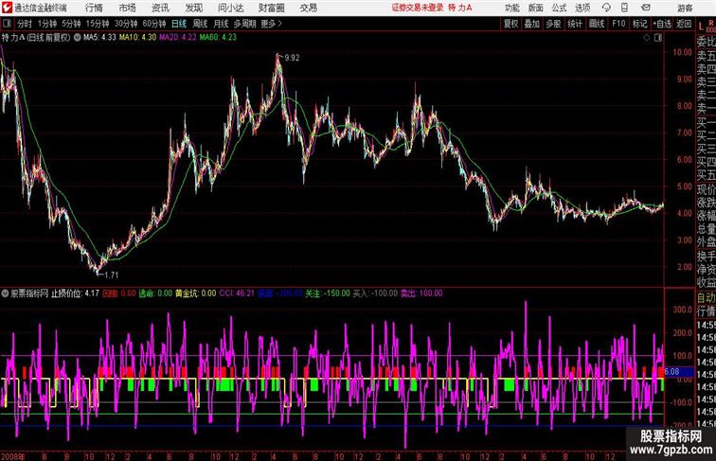This screenshot has height=461, width=716.
Task: Click the 游客 user account button
Action: (x=685, y=9)
